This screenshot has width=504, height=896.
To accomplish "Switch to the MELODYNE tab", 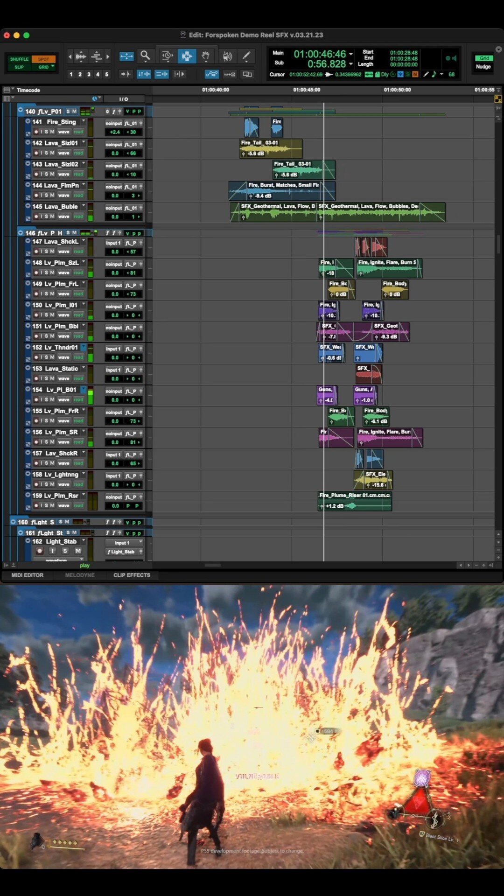I will pyautogui.click(x=80, y=575).
